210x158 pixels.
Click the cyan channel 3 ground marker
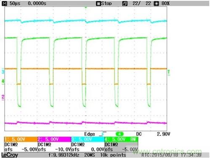(3, 72)
